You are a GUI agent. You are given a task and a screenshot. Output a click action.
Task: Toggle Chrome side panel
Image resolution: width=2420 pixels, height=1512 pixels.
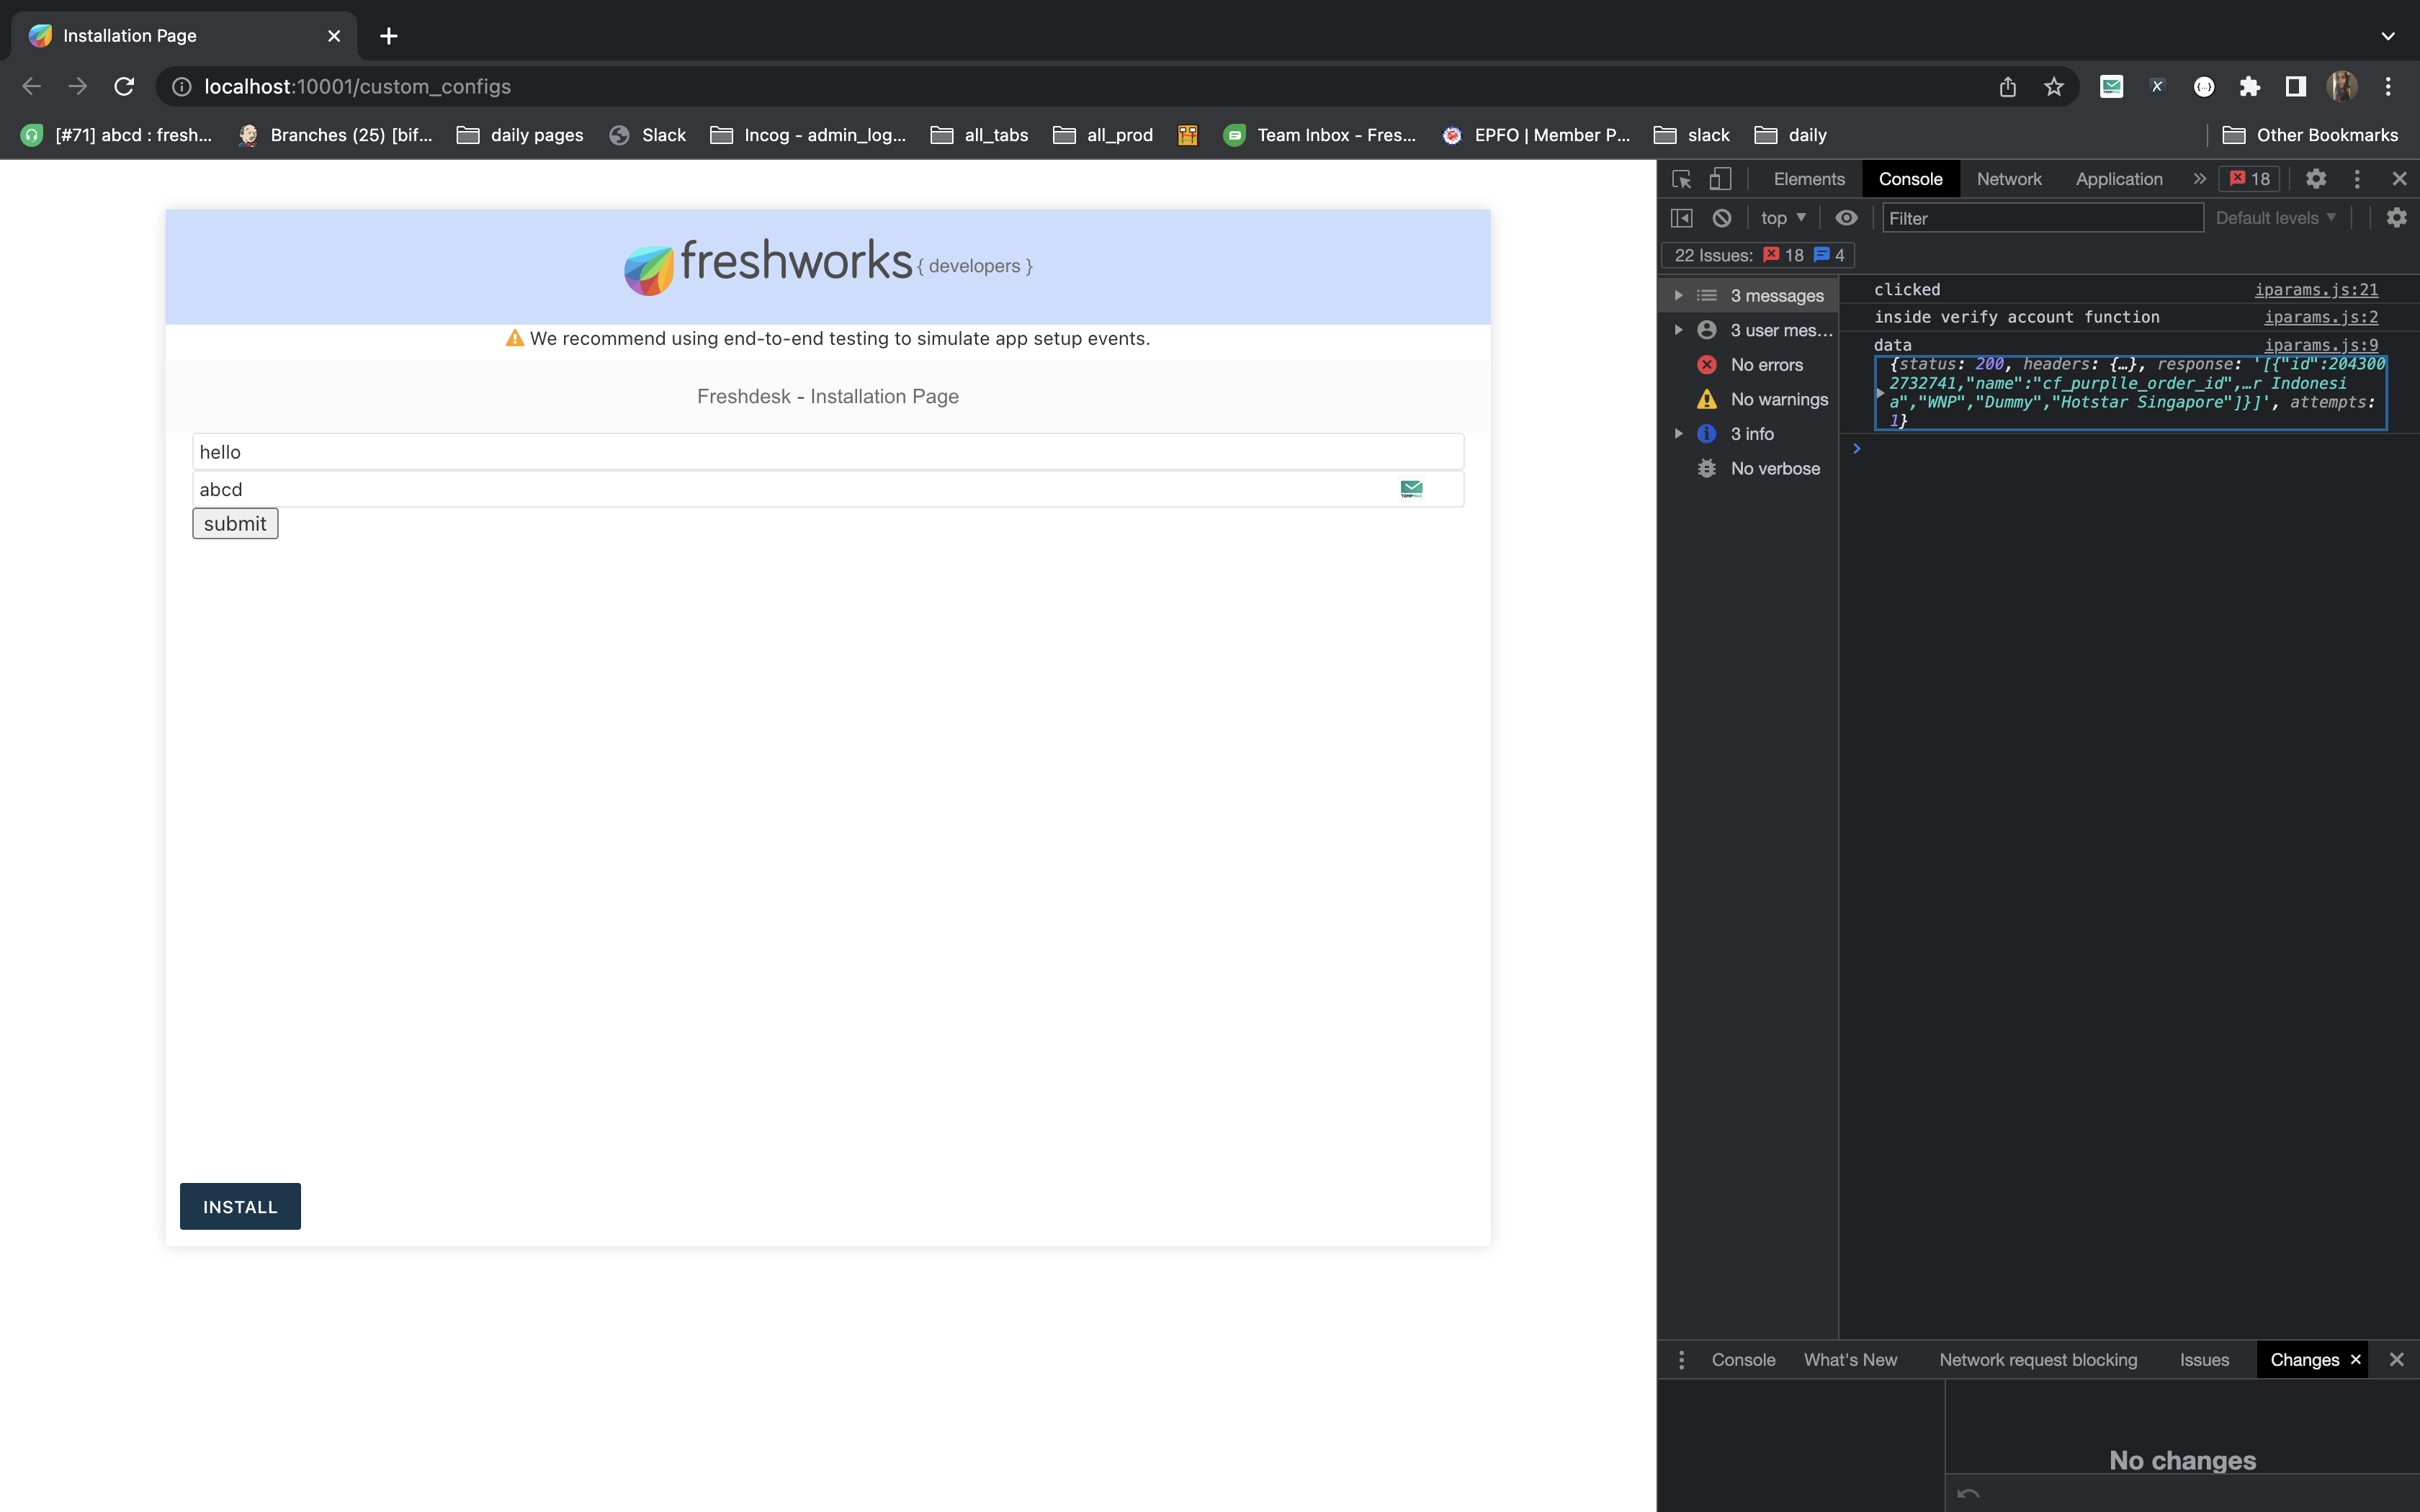coord(2296,87)
